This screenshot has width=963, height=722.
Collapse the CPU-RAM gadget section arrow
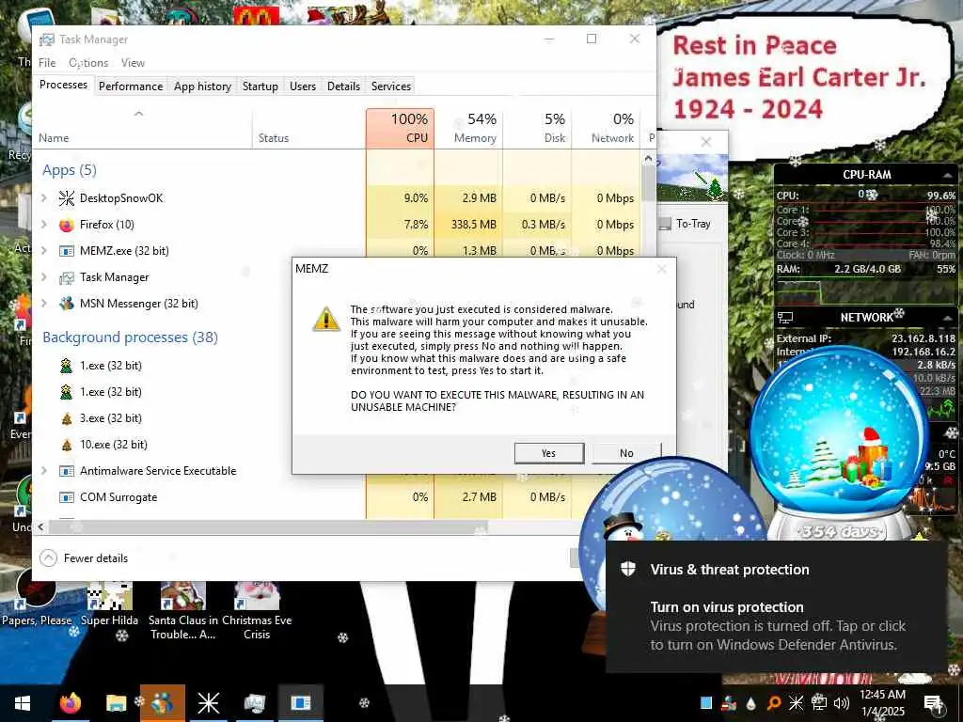[x=947, y=175]
